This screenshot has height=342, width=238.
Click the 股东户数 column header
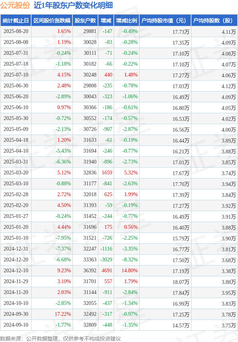tap(85, 21)
